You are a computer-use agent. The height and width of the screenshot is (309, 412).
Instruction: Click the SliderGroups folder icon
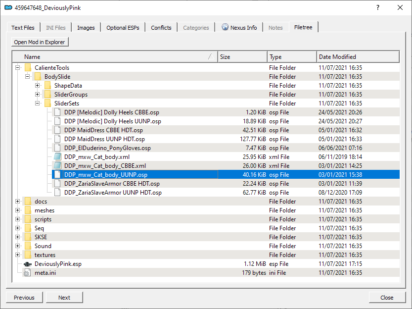(x=47, y=95)
